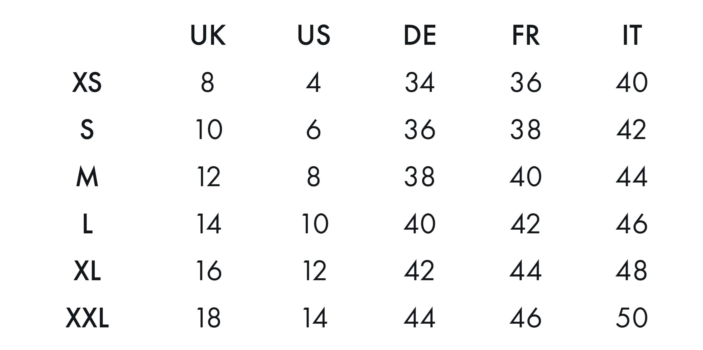Screen dimensions: 703x350
Task: Click the IT column header
Action: (632, 35)
